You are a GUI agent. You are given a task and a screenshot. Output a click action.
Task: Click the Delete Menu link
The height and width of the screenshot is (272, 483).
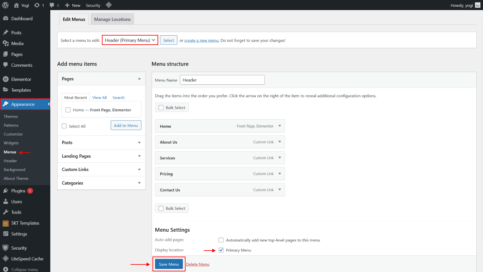tap(197, 264)
